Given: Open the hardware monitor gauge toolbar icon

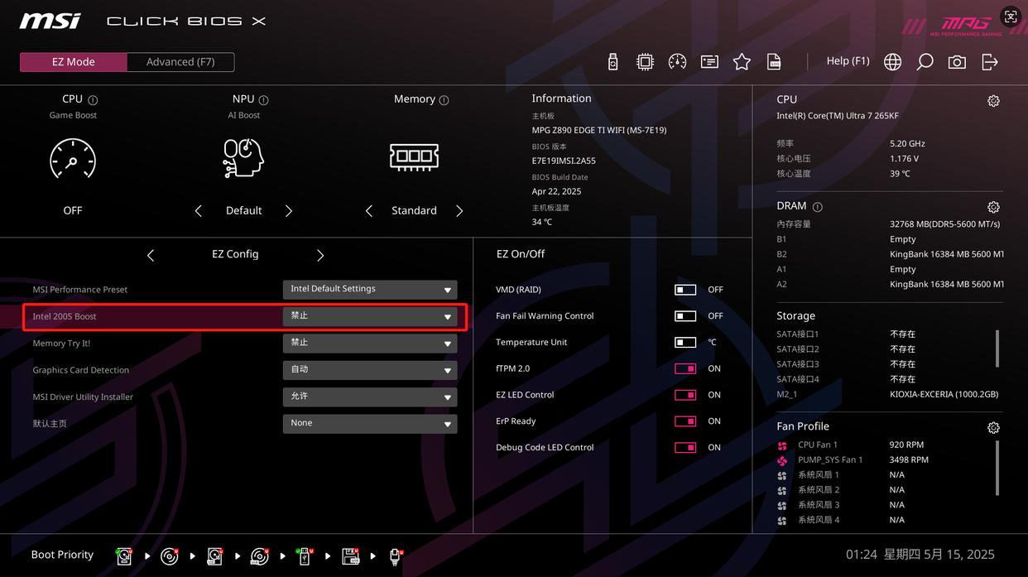Looking at the screenshot, I should tap(677, 62).
